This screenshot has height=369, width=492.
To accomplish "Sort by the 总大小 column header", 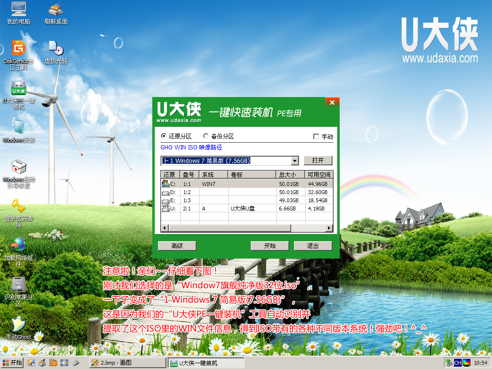I will 291,175.
